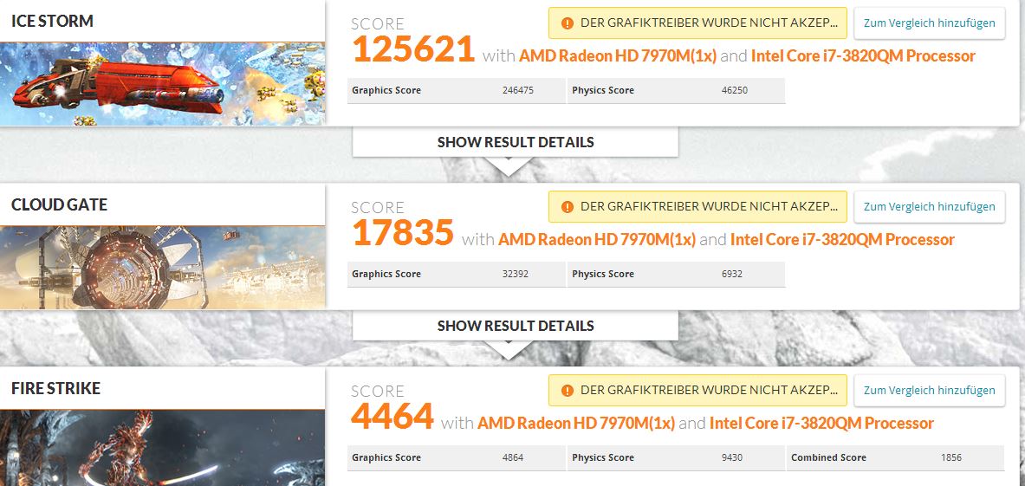
Task: Click the warning icon in Fire Strike driver notice
Action: point(568,390)
